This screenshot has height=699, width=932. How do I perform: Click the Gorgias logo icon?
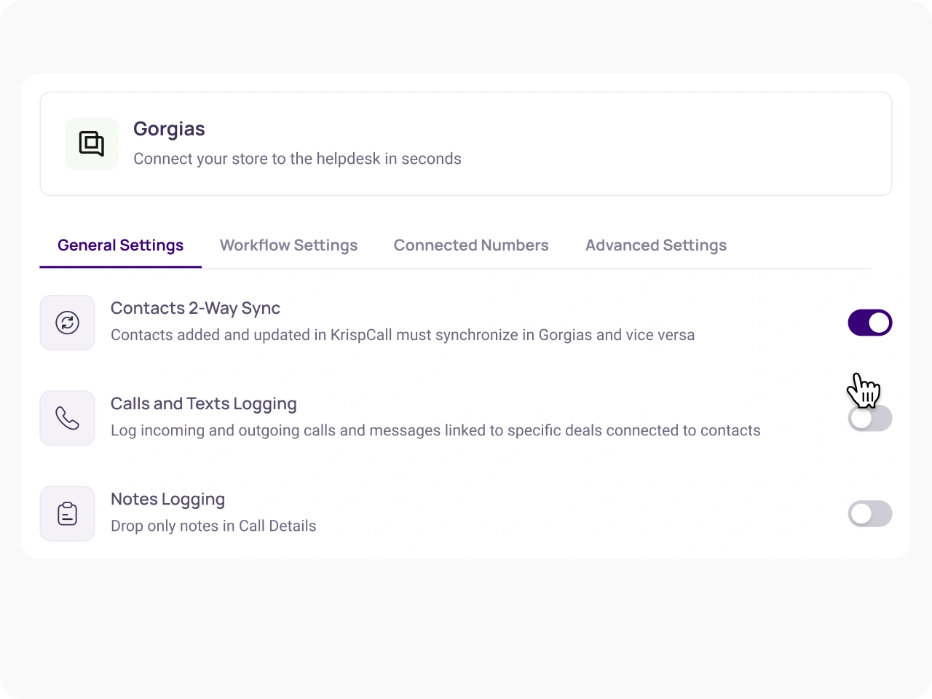click(92, 144)
